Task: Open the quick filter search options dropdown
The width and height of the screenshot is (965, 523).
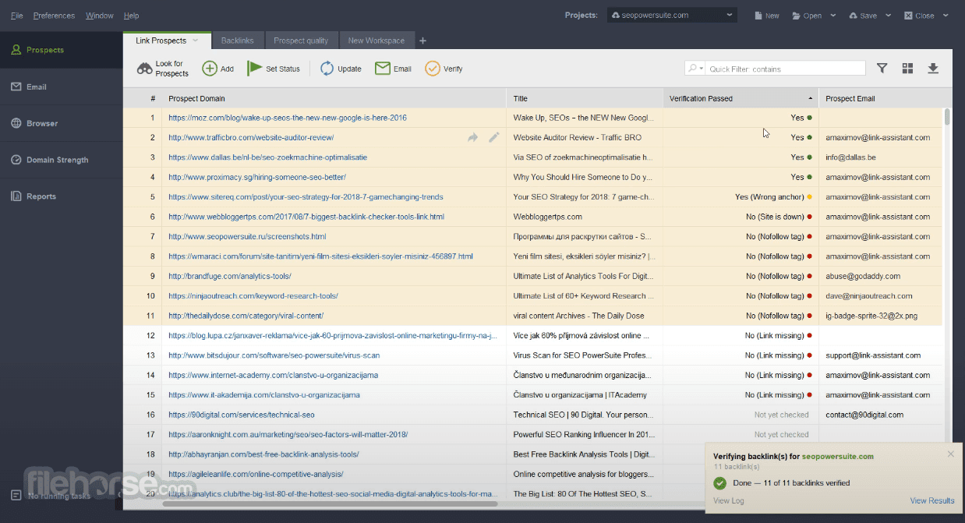Action: pos(695,69)
